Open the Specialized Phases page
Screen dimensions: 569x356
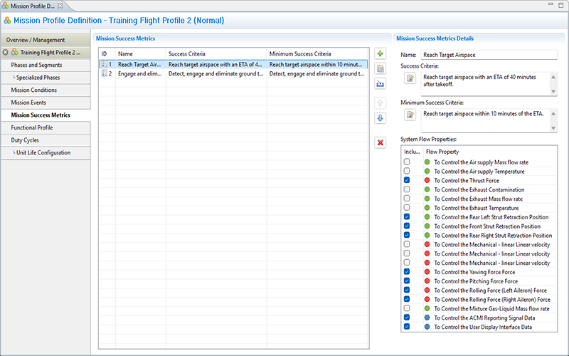pos(46,78)
